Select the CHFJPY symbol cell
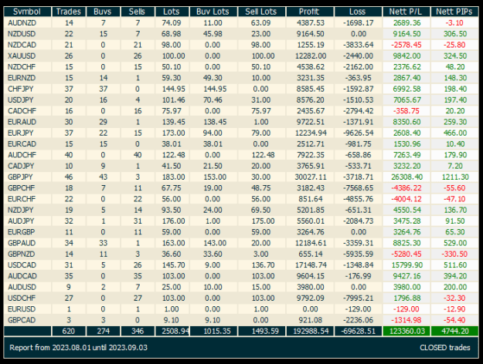 27,89
